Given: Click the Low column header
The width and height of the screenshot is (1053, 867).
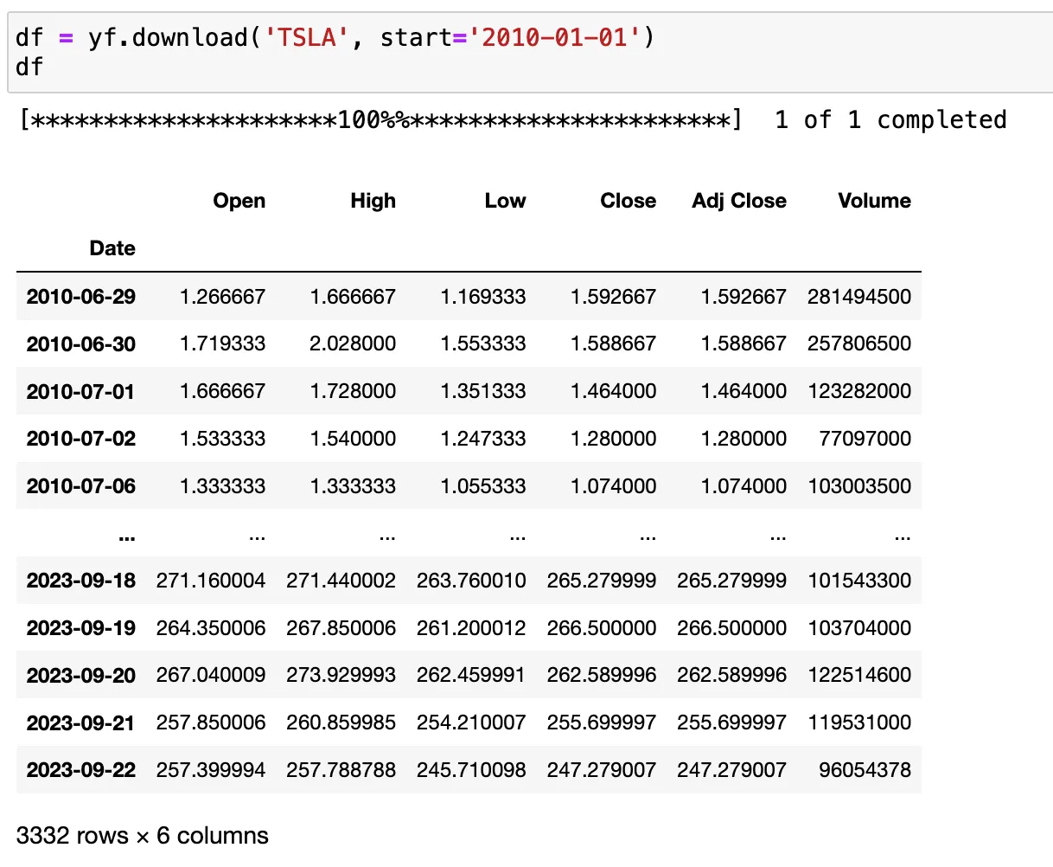Looking at the screenshot, I should pos(506,201).
